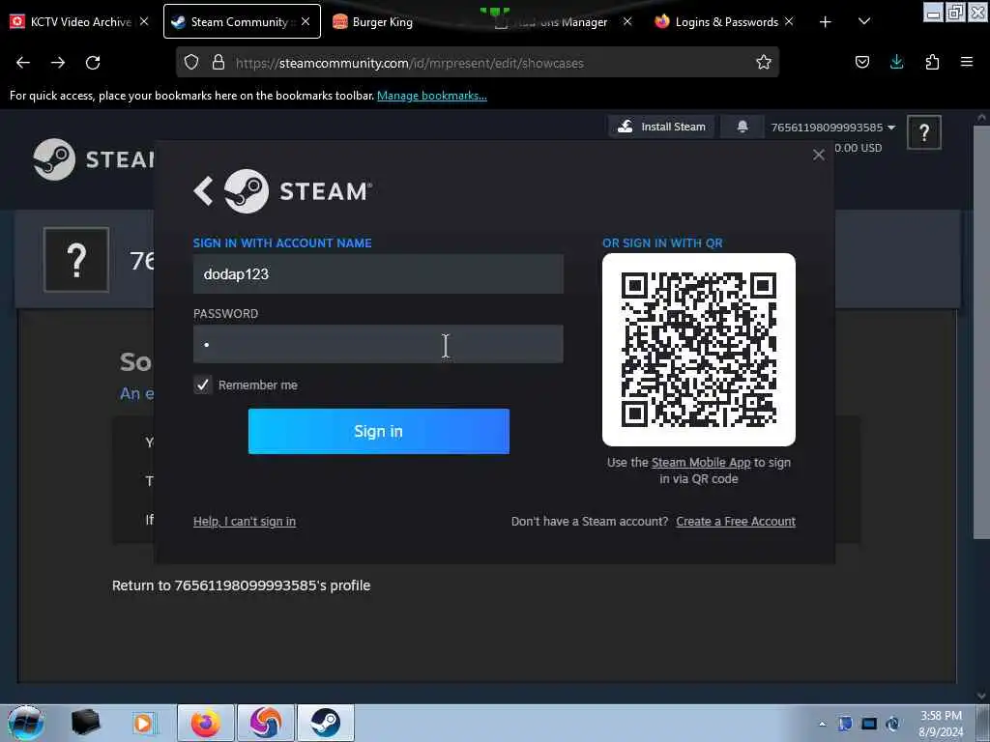Show hidden system tray icons
Image resolution: width=990 pixels, height=742 pixels.
click(x=822, y=724)
